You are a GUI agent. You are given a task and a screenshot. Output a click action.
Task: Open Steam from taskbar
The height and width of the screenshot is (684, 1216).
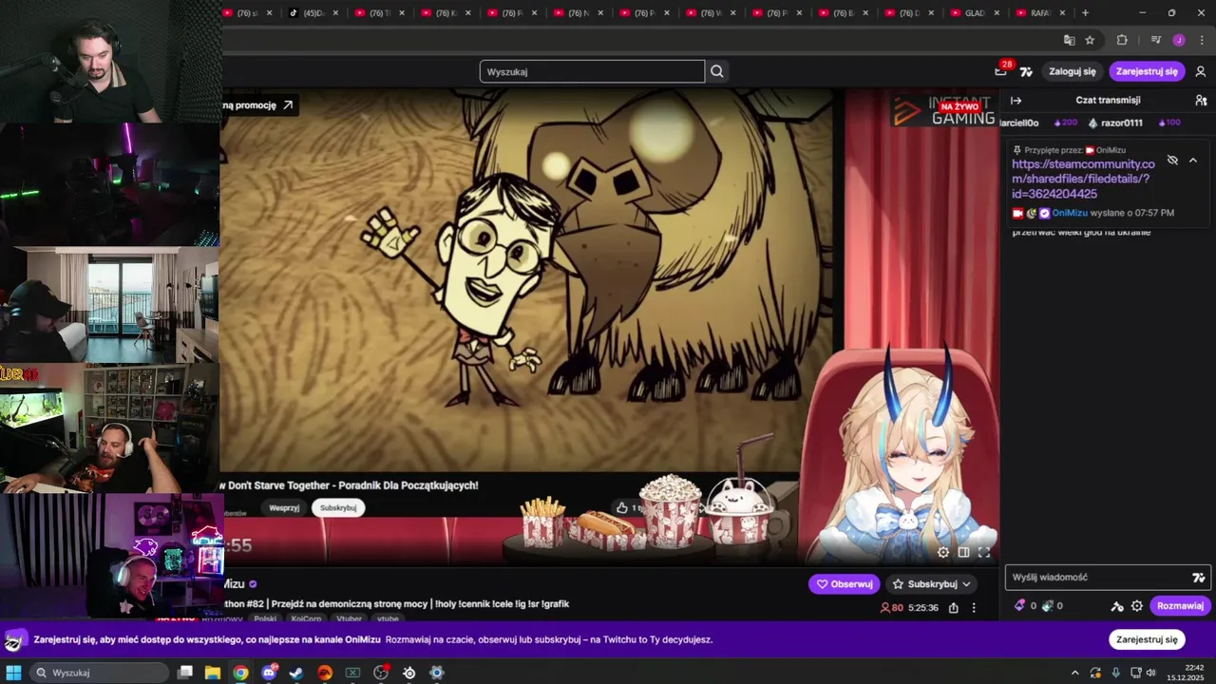coord(296,673)
